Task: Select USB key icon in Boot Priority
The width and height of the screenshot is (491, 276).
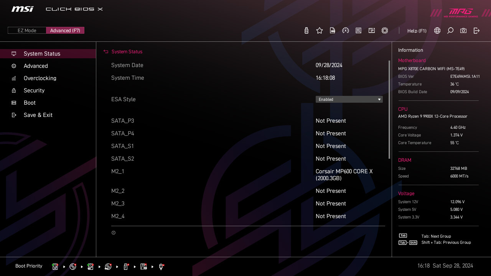Action: (x=126, y=266)
